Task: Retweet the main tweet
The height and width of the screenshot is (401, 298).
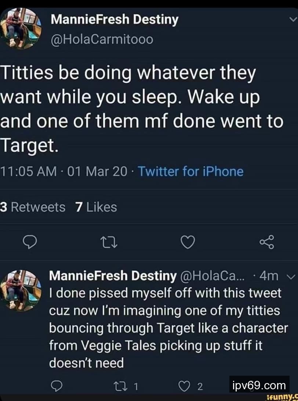Action: pos(109,242)
